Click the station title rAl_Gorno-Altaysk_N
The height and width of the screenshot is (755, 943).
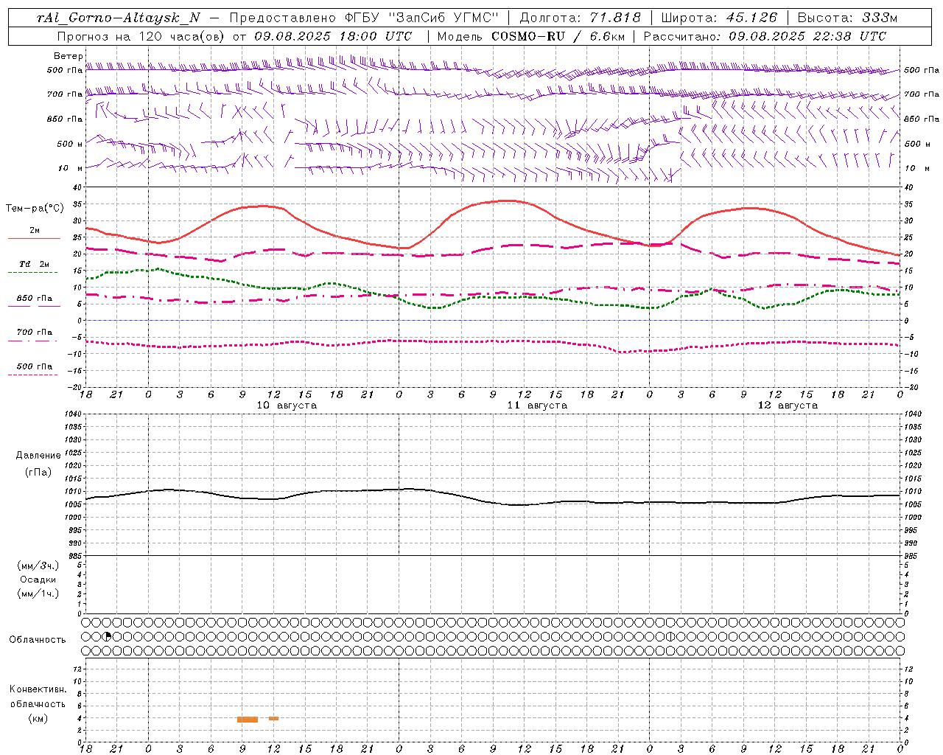coord(118,18)
